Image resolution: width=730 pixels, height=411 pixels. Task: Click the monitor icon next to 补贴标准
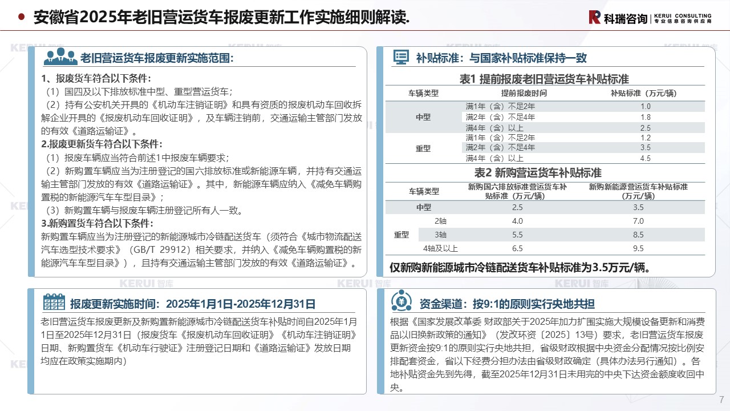pyautogui.click(x=401, y=57)
